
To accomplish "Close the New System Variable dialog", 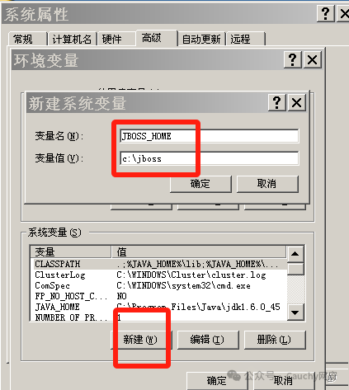I will tap(296, 102).
